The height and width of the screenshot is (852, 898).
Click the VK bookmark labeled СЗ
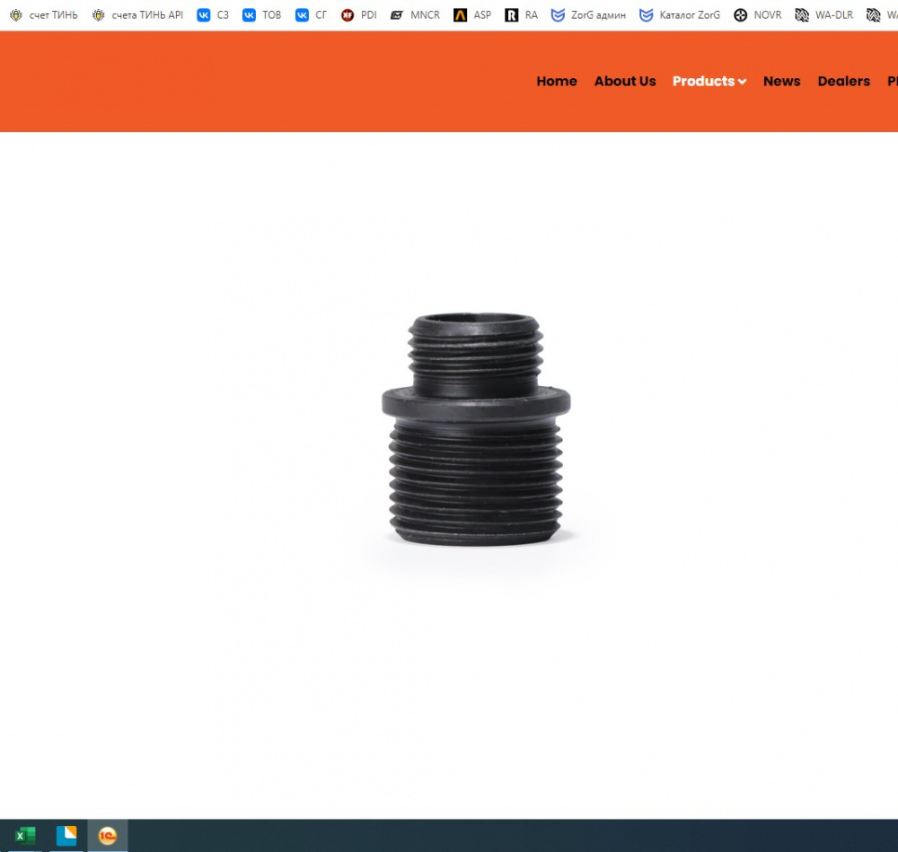[x=213, y=15]
